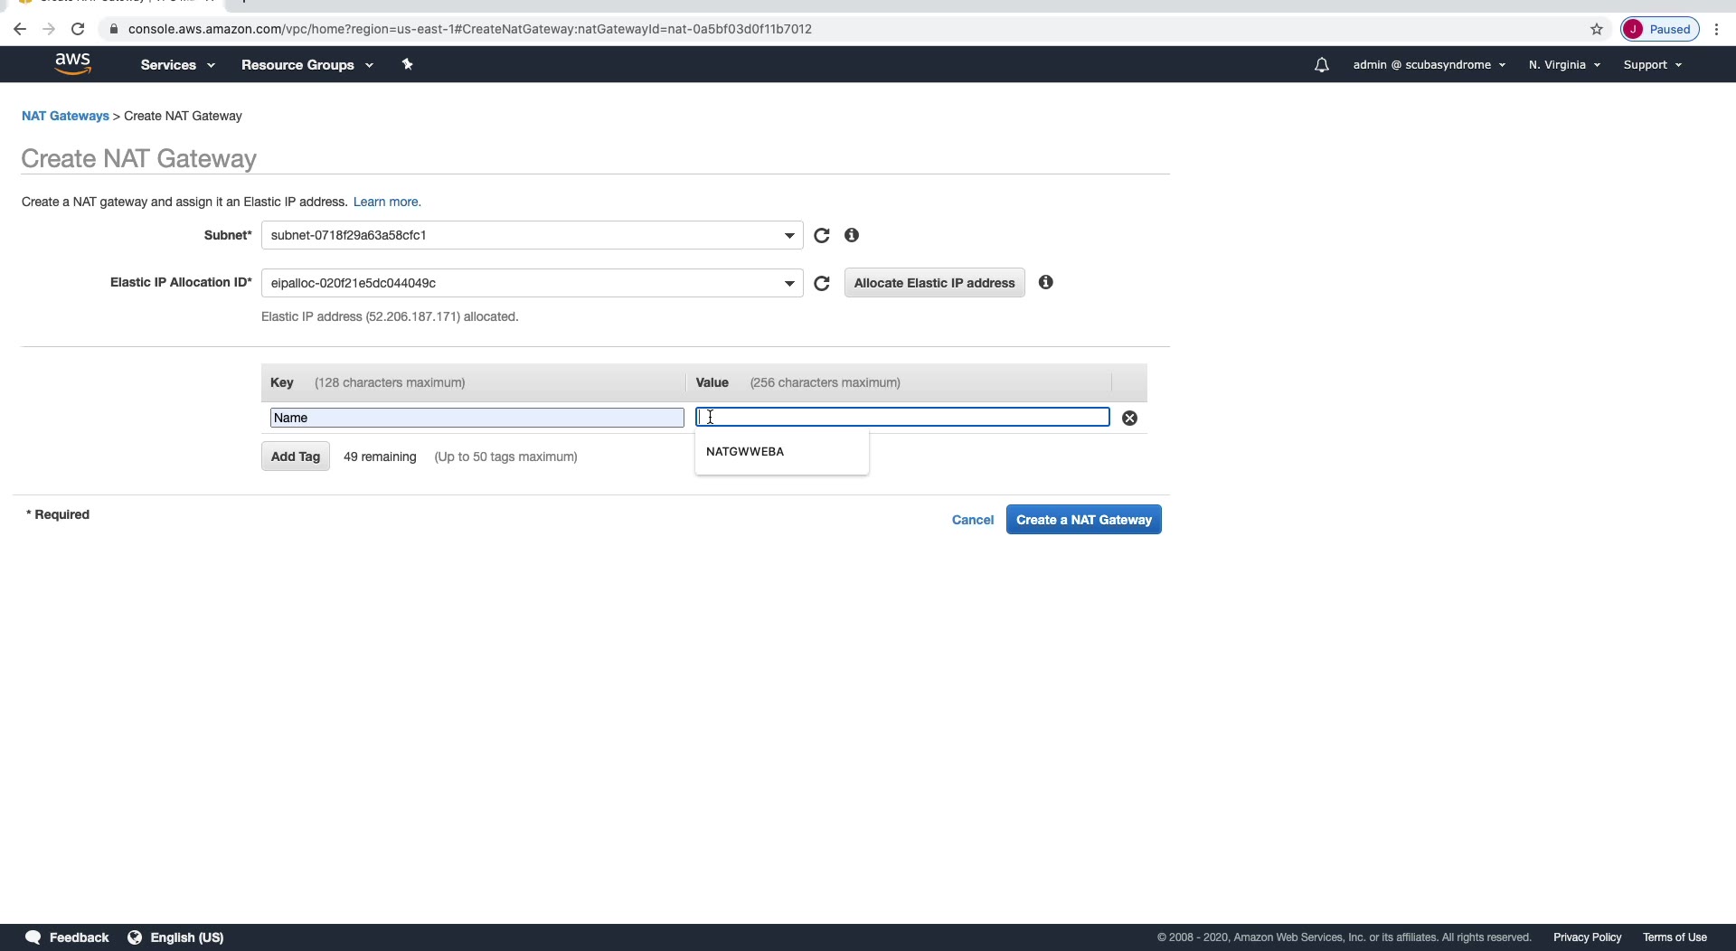Open the notifications bell
Image resolution: width=1736 pixels, height=951 pixels.
pyautogui.click(x=1321, y=65)
